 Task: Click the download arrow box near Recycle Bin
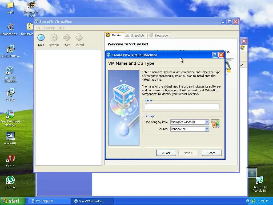pyautogui.click(x=252, y=173)
